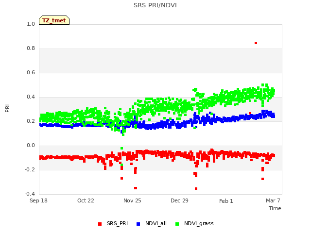
Task: Click the Mar 7 x-axis tick
Action: coord(273,200)
